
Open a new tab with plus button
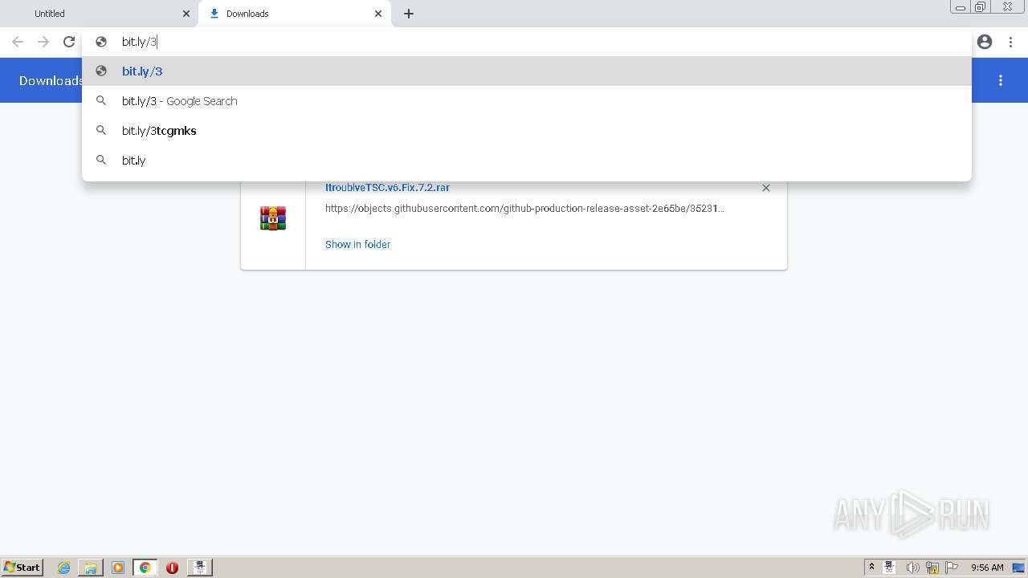pyautogui.click(x=409, y=14)
